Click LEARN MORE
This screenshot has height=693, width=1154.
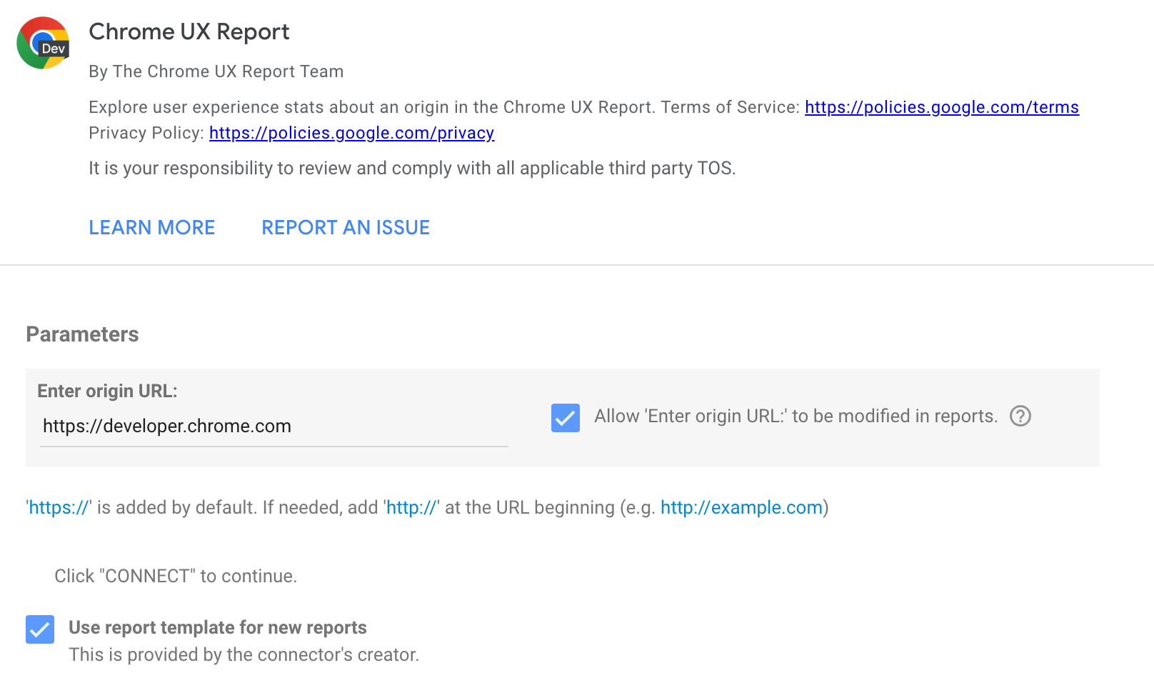[x=151, y=227]
